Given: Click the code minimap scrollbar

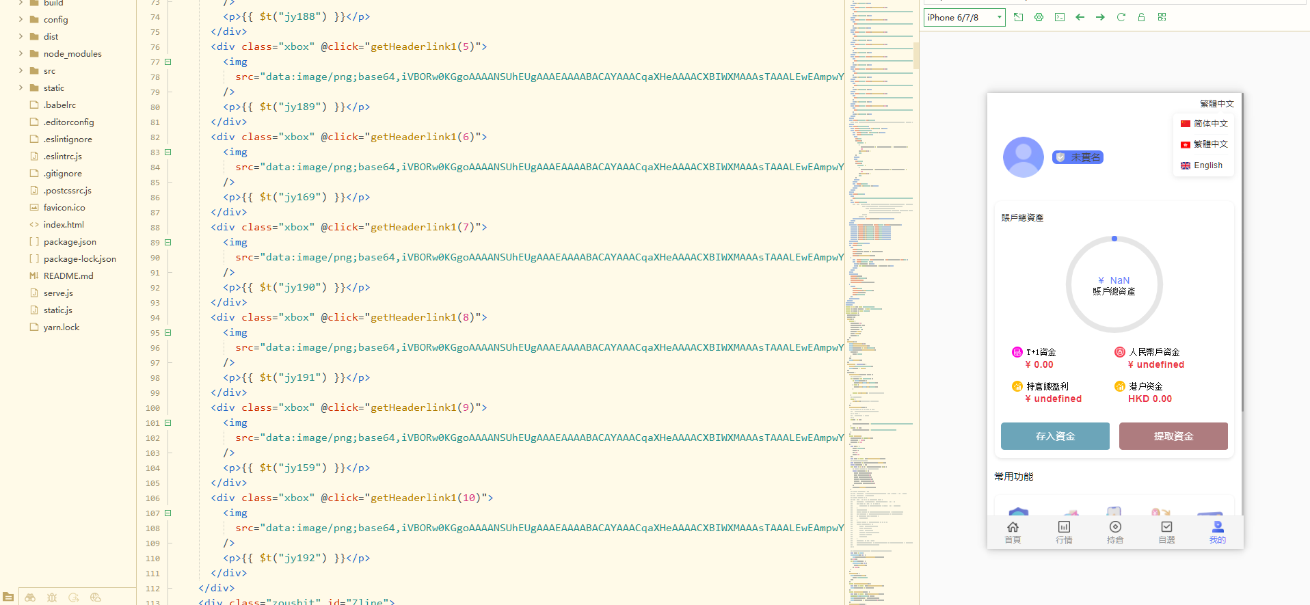Looking at the screenshot, I should pos(915,55).
